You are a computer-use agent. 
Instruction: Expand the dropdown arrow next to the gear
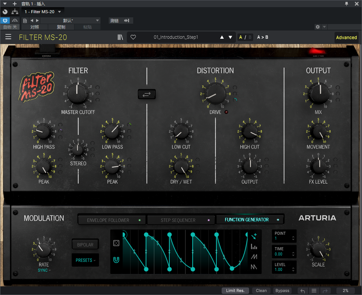click(x=324, y=27)
